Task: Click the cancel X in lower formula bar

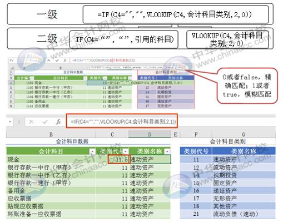Action: 31,121
